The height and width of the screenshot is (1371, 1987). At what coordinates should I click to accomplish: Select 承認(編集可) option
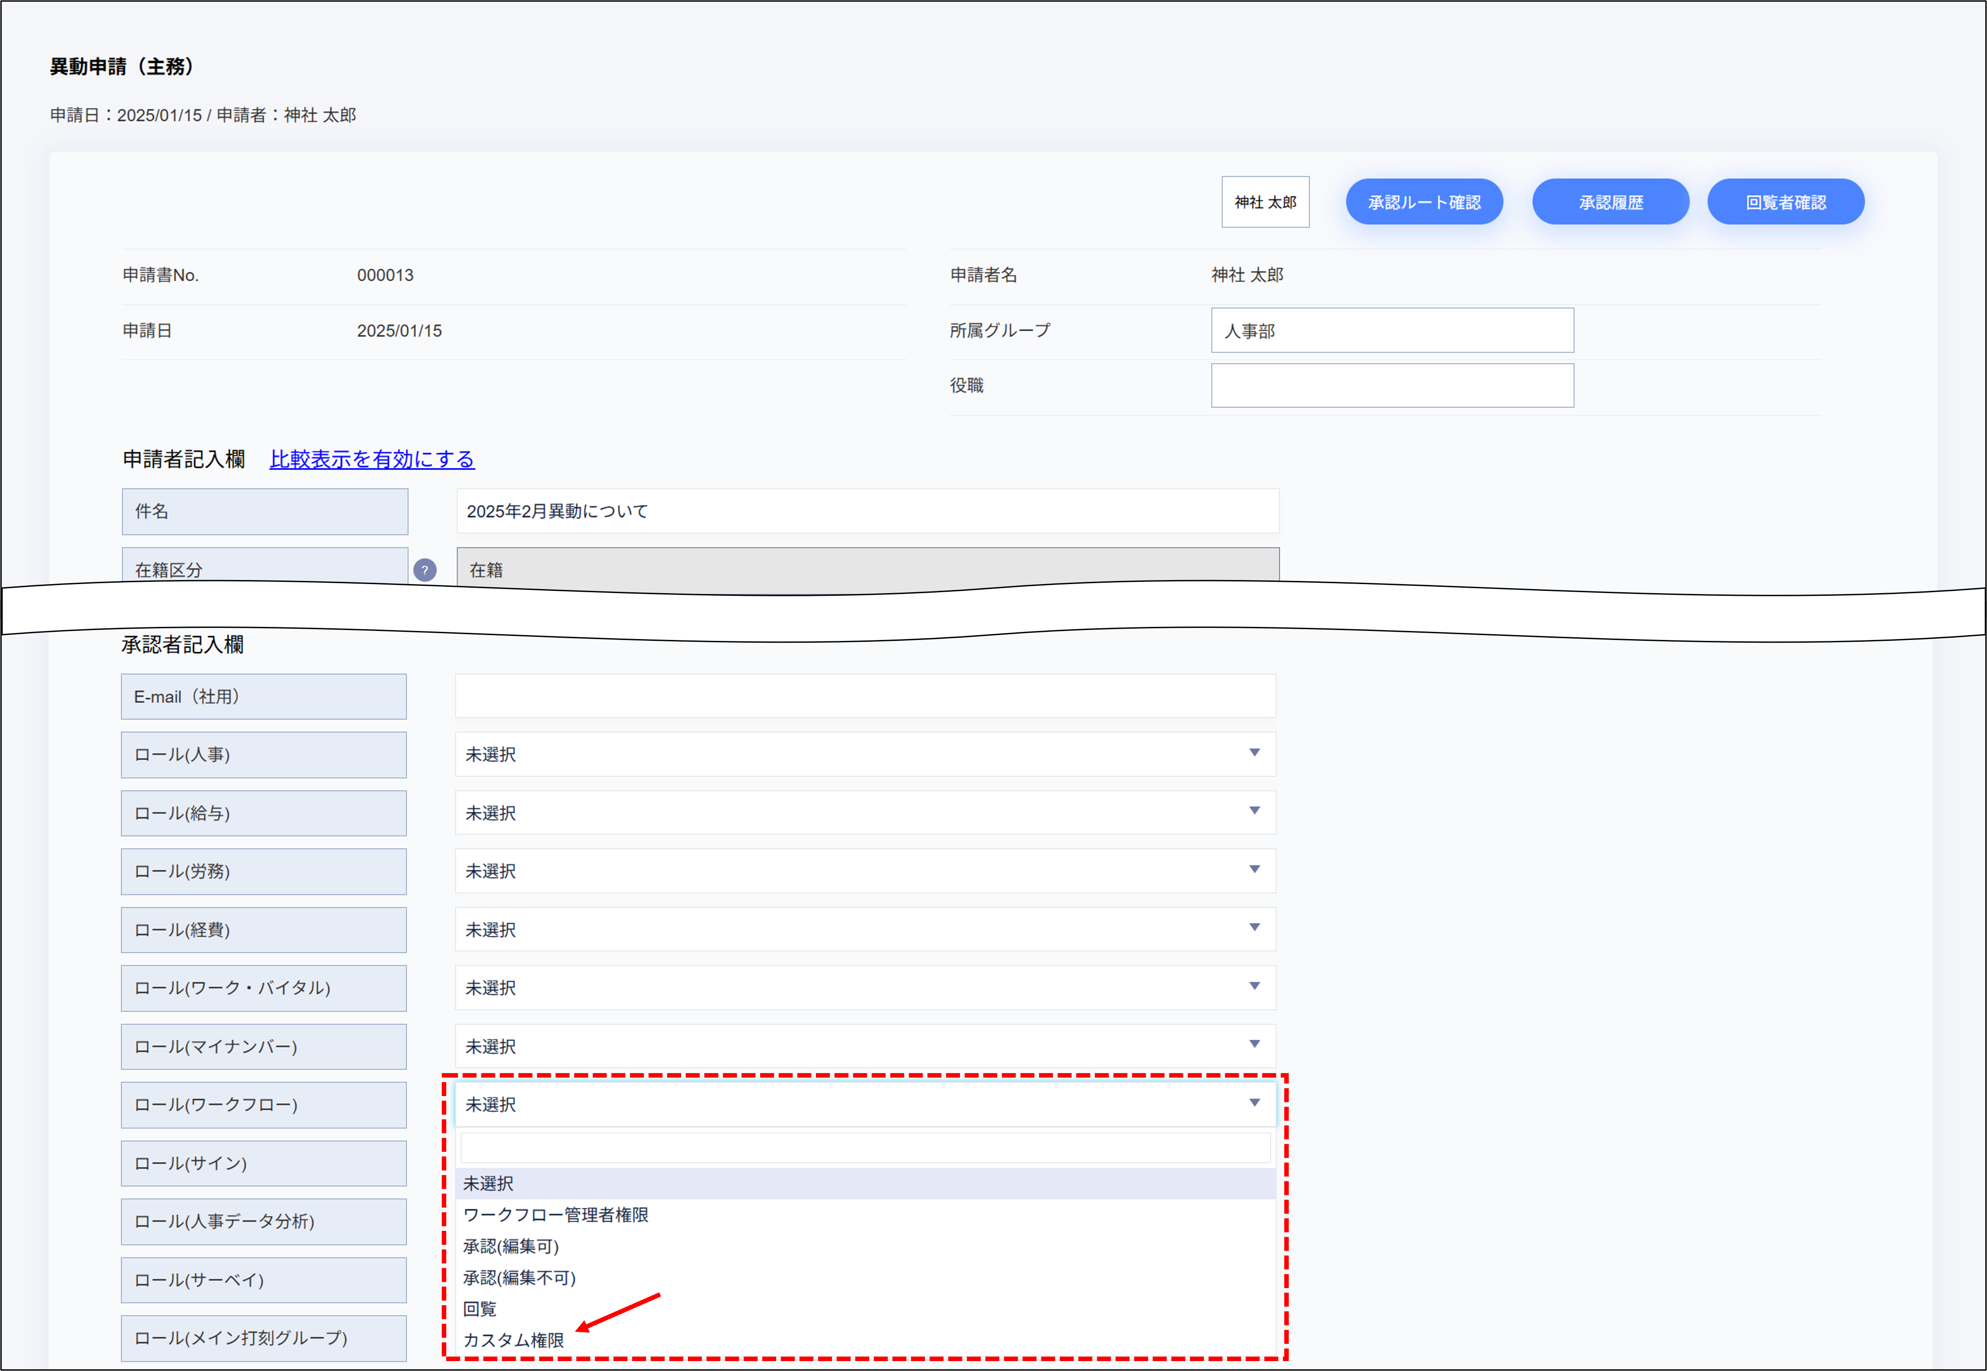[511, 1247]
